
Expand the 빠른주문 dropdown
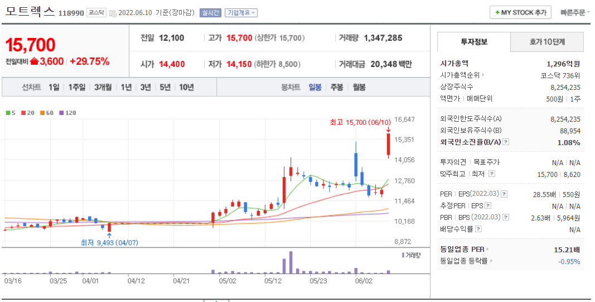pyautogui.click(x=575, y=12)
